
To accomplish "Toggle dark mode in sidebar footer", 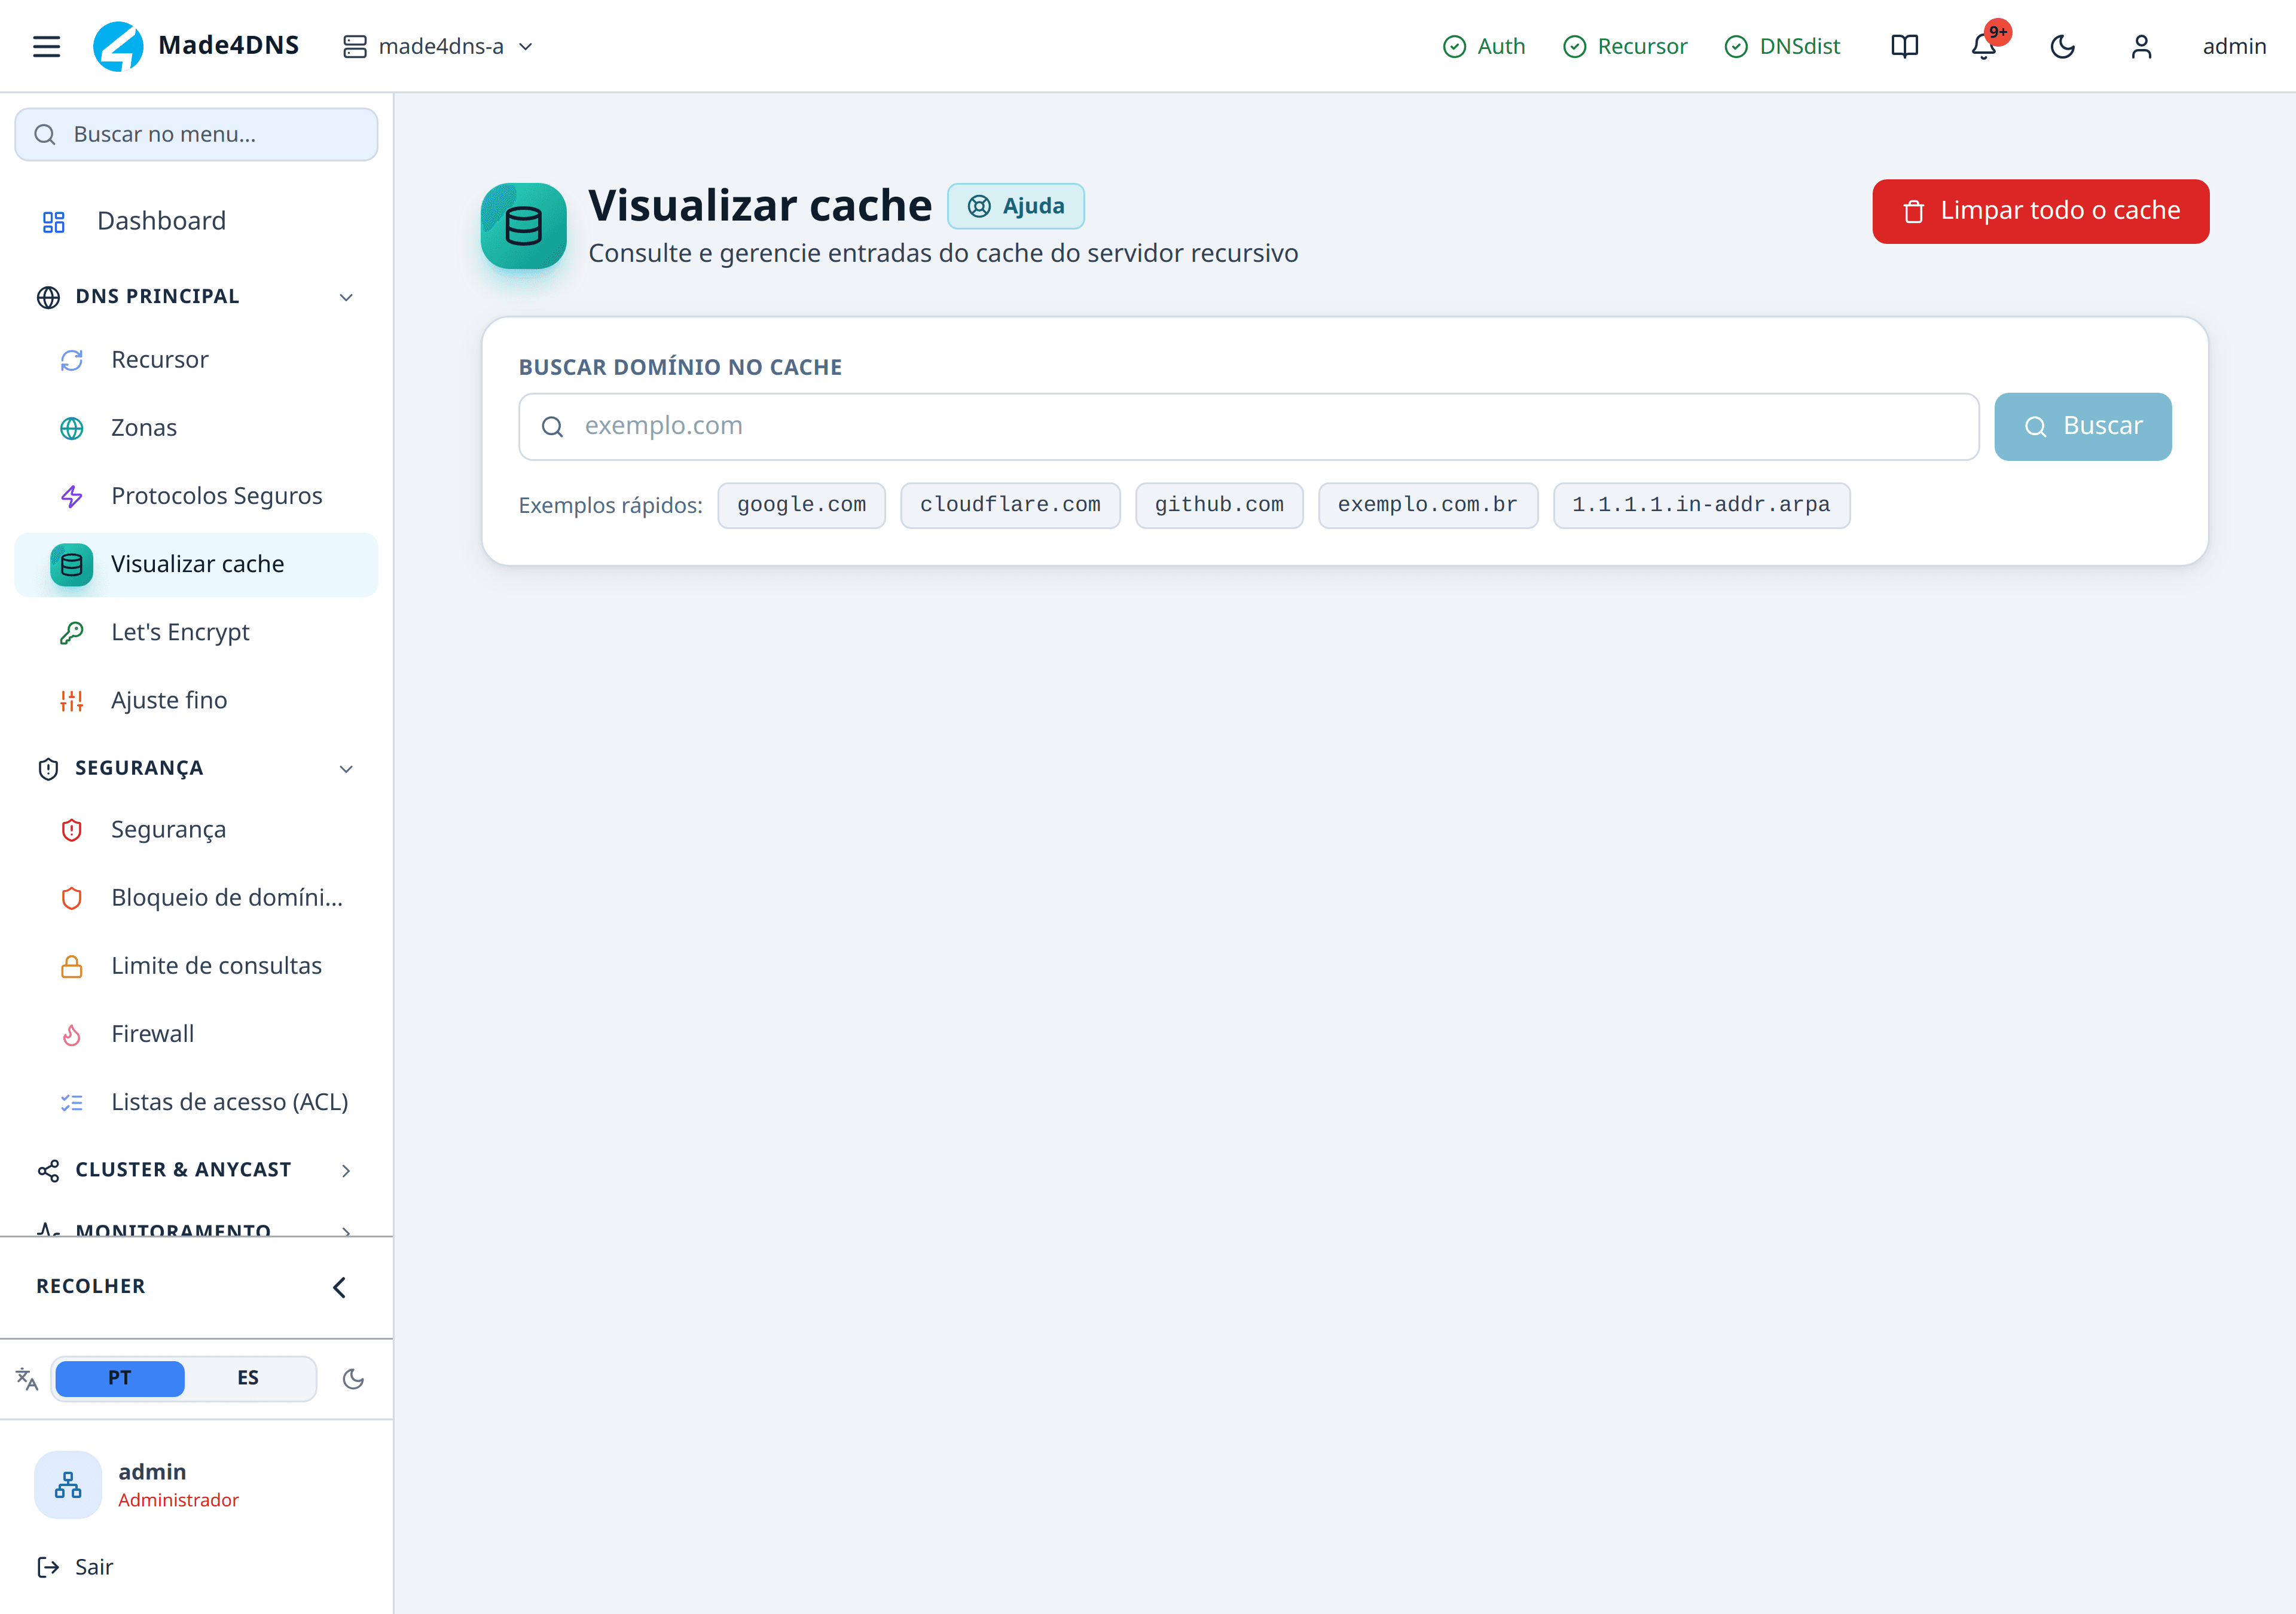I will coord(353,1379).
